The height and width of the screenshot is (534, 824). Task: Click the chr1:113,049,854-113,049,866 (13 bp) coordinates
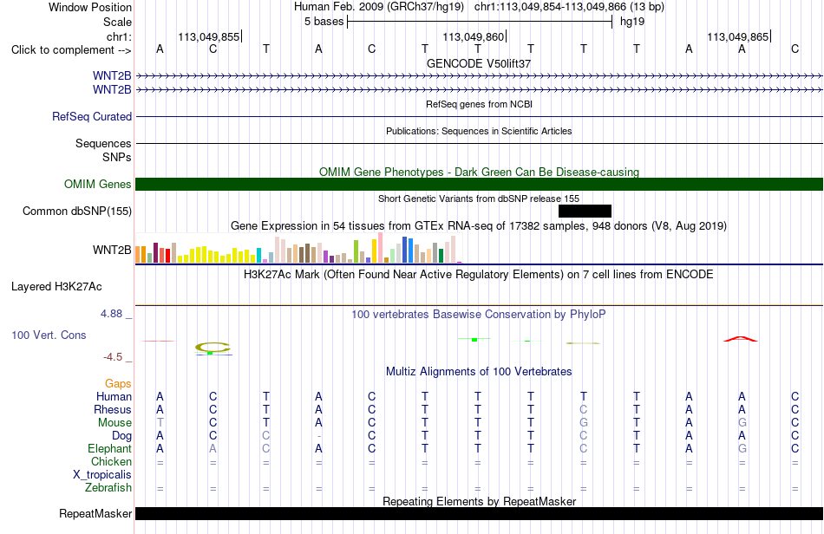(569, 7)
